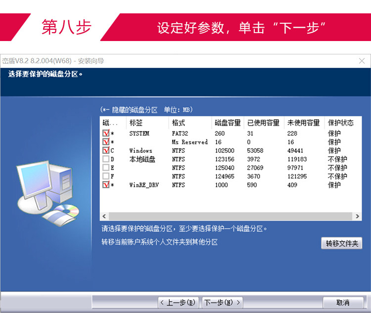Sort by 已使用容量 column header
This screenshot has width=371, height=313.
tap(264, 123)
